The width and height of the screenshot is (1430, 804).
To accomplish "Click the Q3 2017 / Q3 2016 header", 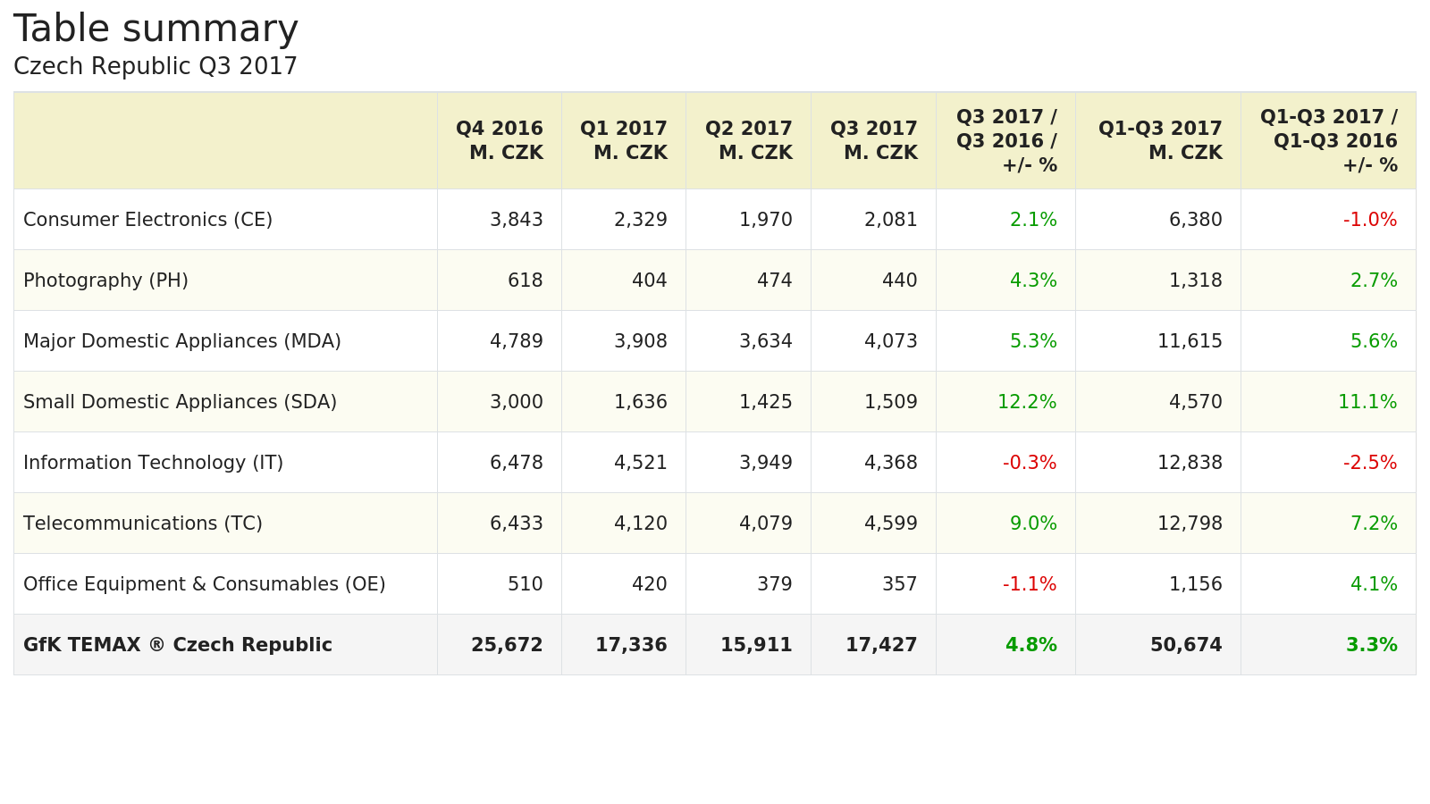I will tap(1006, 141).
